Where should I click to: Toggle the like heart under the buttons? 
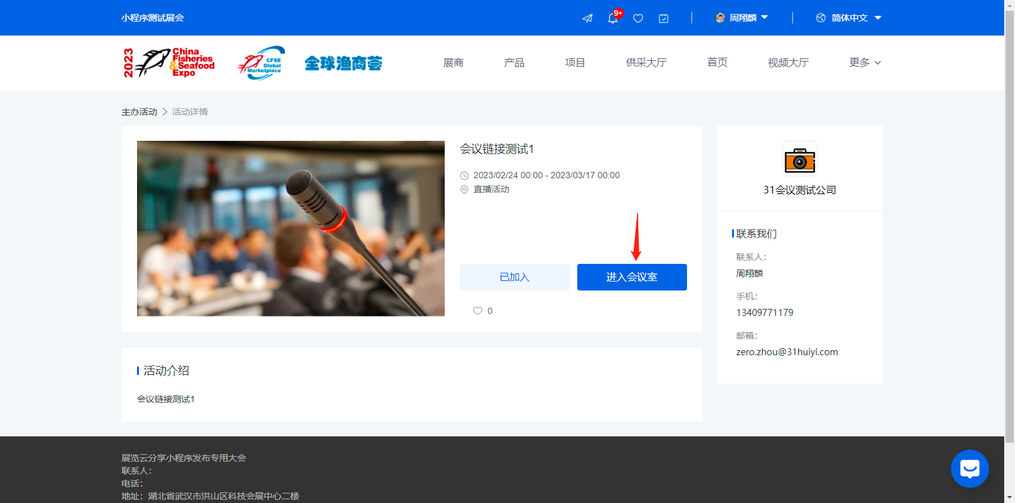[478, 311]
